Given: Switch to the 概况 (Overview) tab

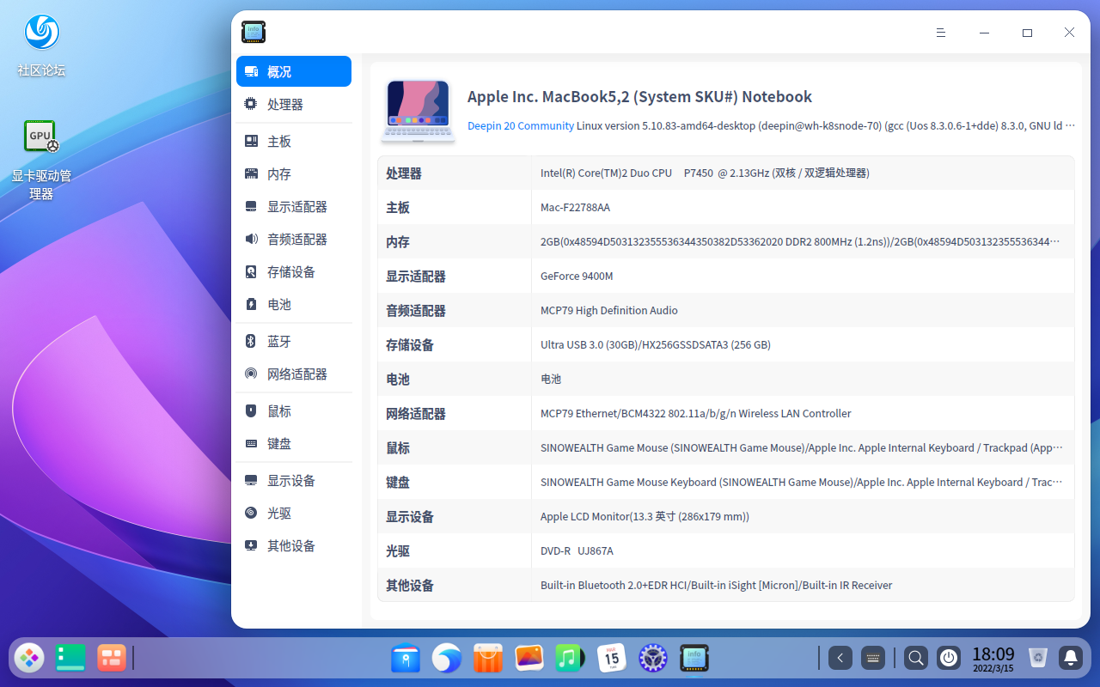Looking at the screenshot, I should coord(278,71).
